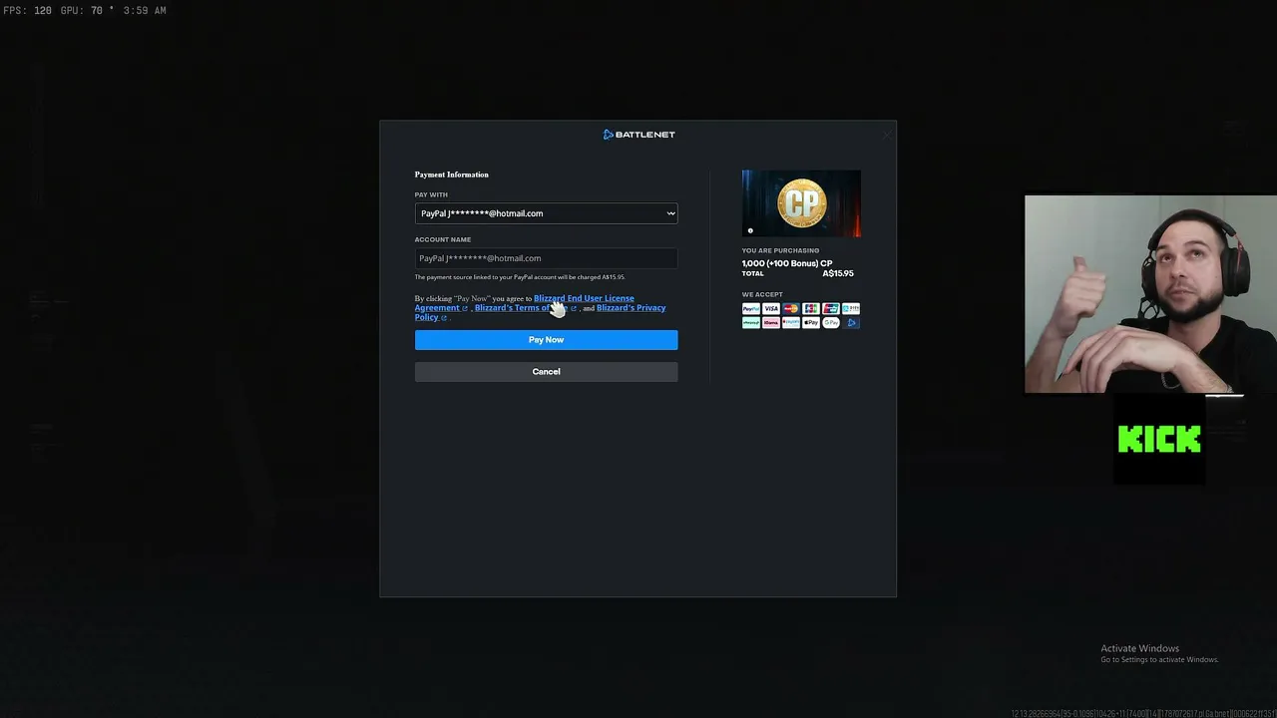This screenshot has height=718, width=1277.
Task: Click the "PAY WITH" label
Action: click(x=431, y=195)
